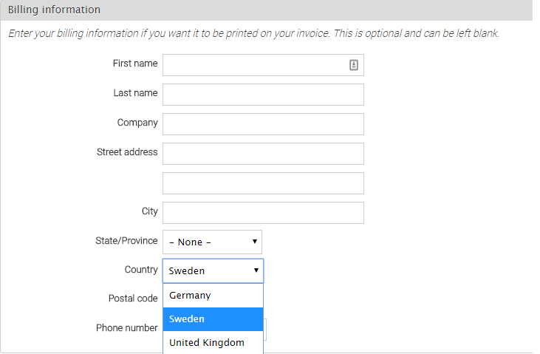
Task: Pick United Kingdom from the country list
Action: tap(212, 343)
